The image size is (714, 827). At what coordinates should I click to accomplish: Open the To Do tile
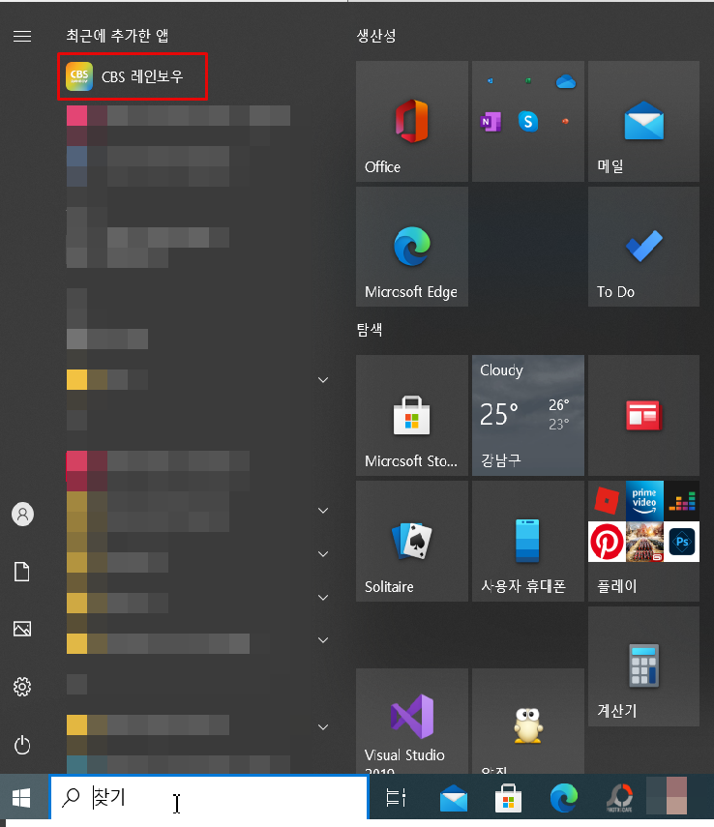(x=643, y=247)
